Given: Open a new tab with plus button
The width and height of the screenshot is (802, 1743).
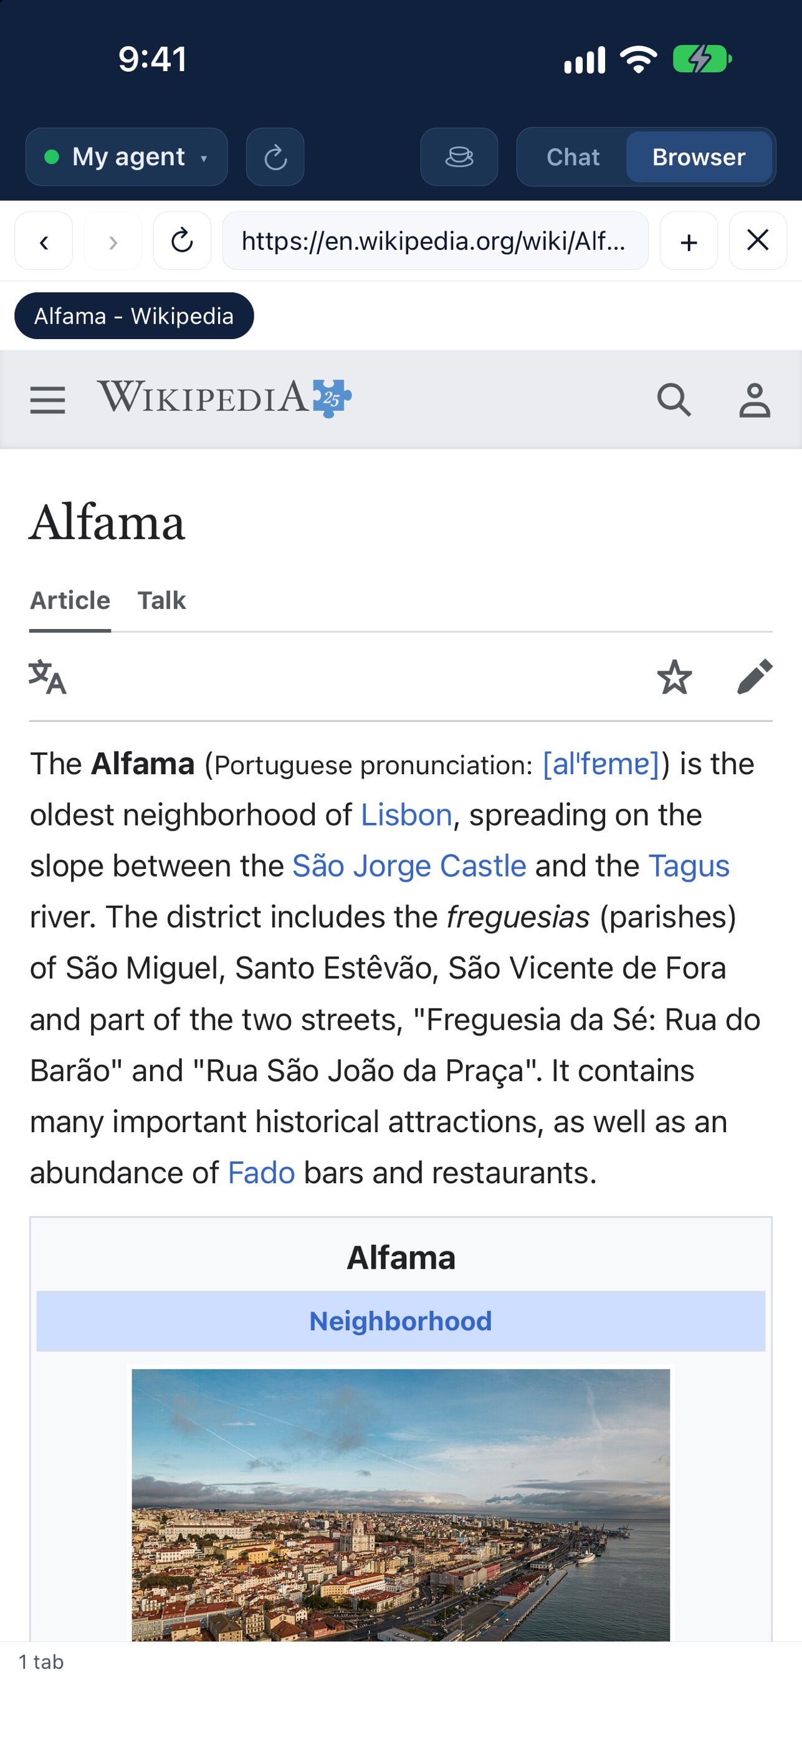Looking at the screenshot, I should tap(689, 241).
